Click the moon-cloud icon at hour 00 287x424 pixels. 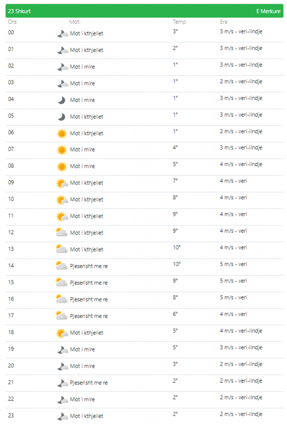point(63,34)
